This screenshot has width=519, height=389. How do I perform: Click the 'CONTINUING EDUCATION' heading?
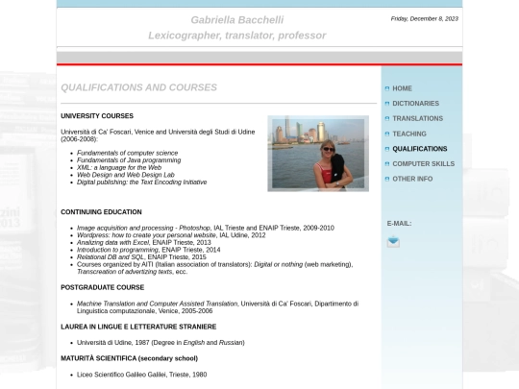tap(101, 212)
